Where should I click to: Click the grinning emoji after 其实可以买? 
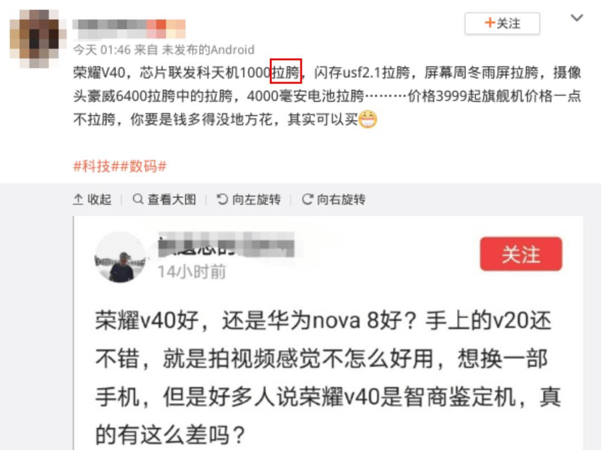[x=368, y=119]
